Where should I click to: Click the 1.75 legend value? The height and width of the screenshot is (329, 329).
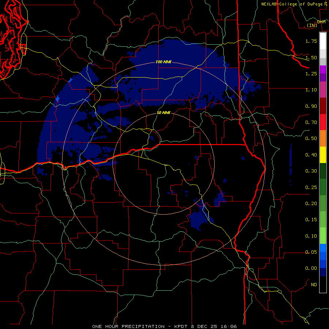311,41
